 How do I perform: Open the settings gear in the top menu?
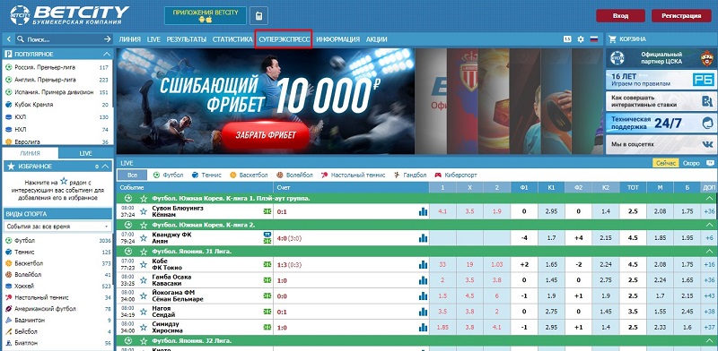coord(581,39)
